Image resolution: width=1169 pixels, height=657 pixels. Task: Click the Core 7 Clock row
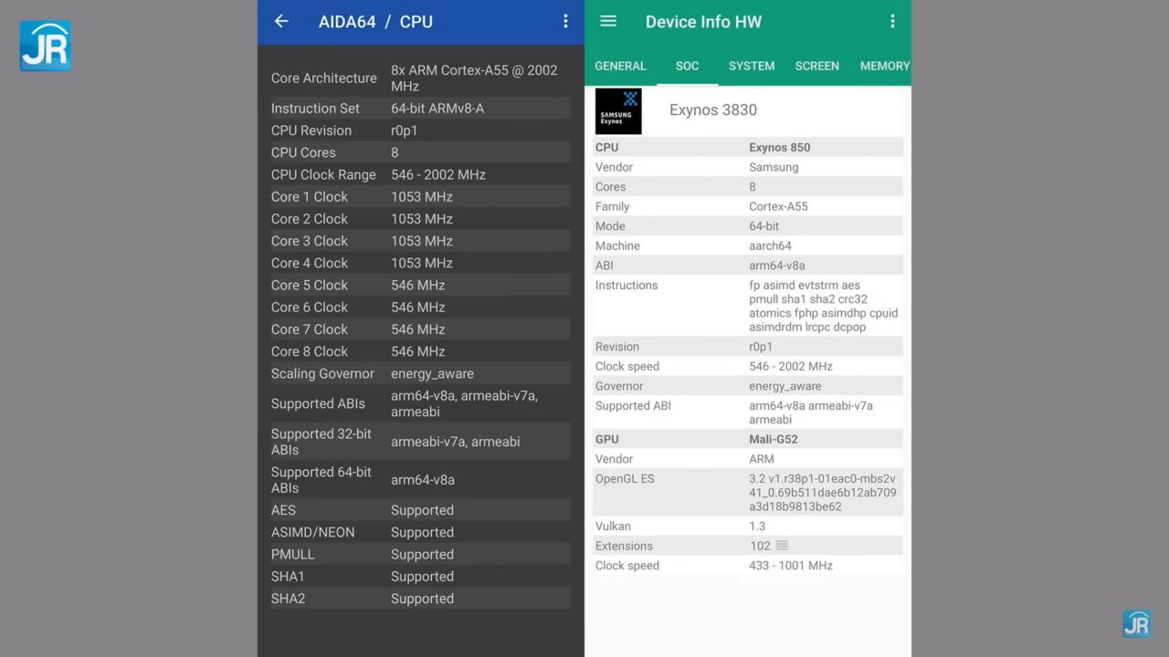[x=420, y=329]
